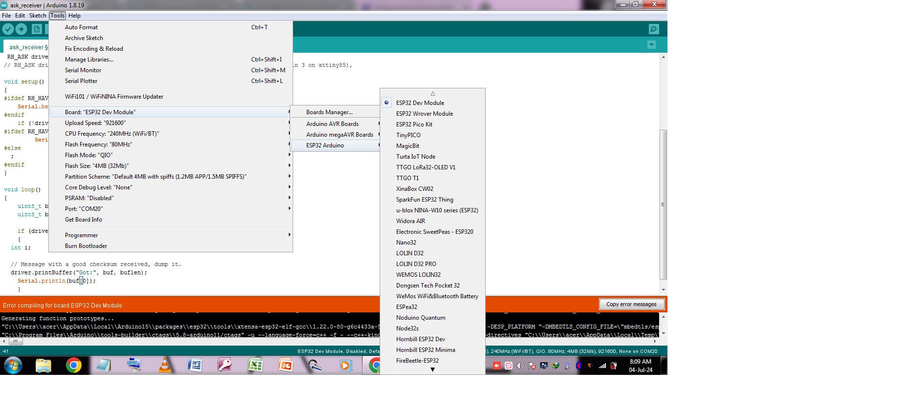The height and width of the screenshot is (411, 900).
Task: Click the network signal bars tray icon
Action: [602, 366]
